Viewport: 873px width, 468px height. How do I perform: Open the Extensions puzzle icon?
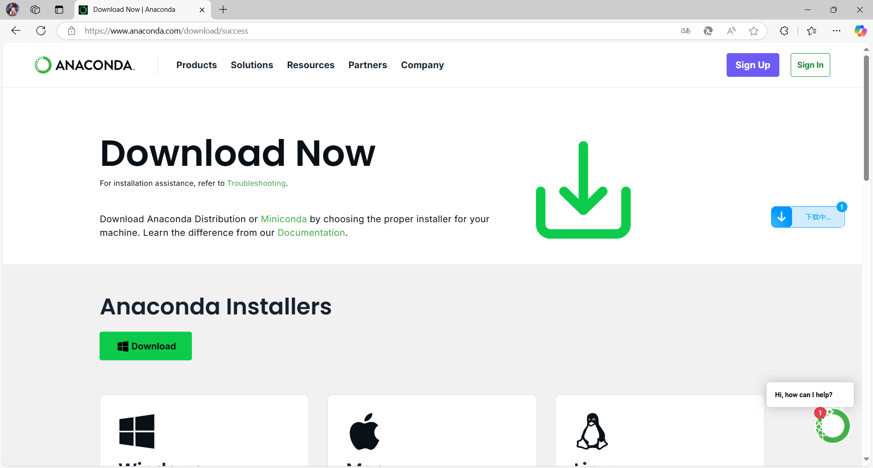pos(784,31)
